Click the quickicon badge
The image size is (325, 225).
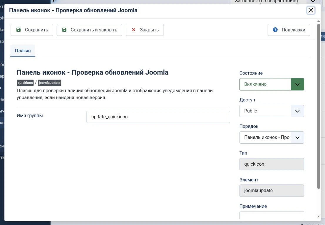click(x=25, y=83)
